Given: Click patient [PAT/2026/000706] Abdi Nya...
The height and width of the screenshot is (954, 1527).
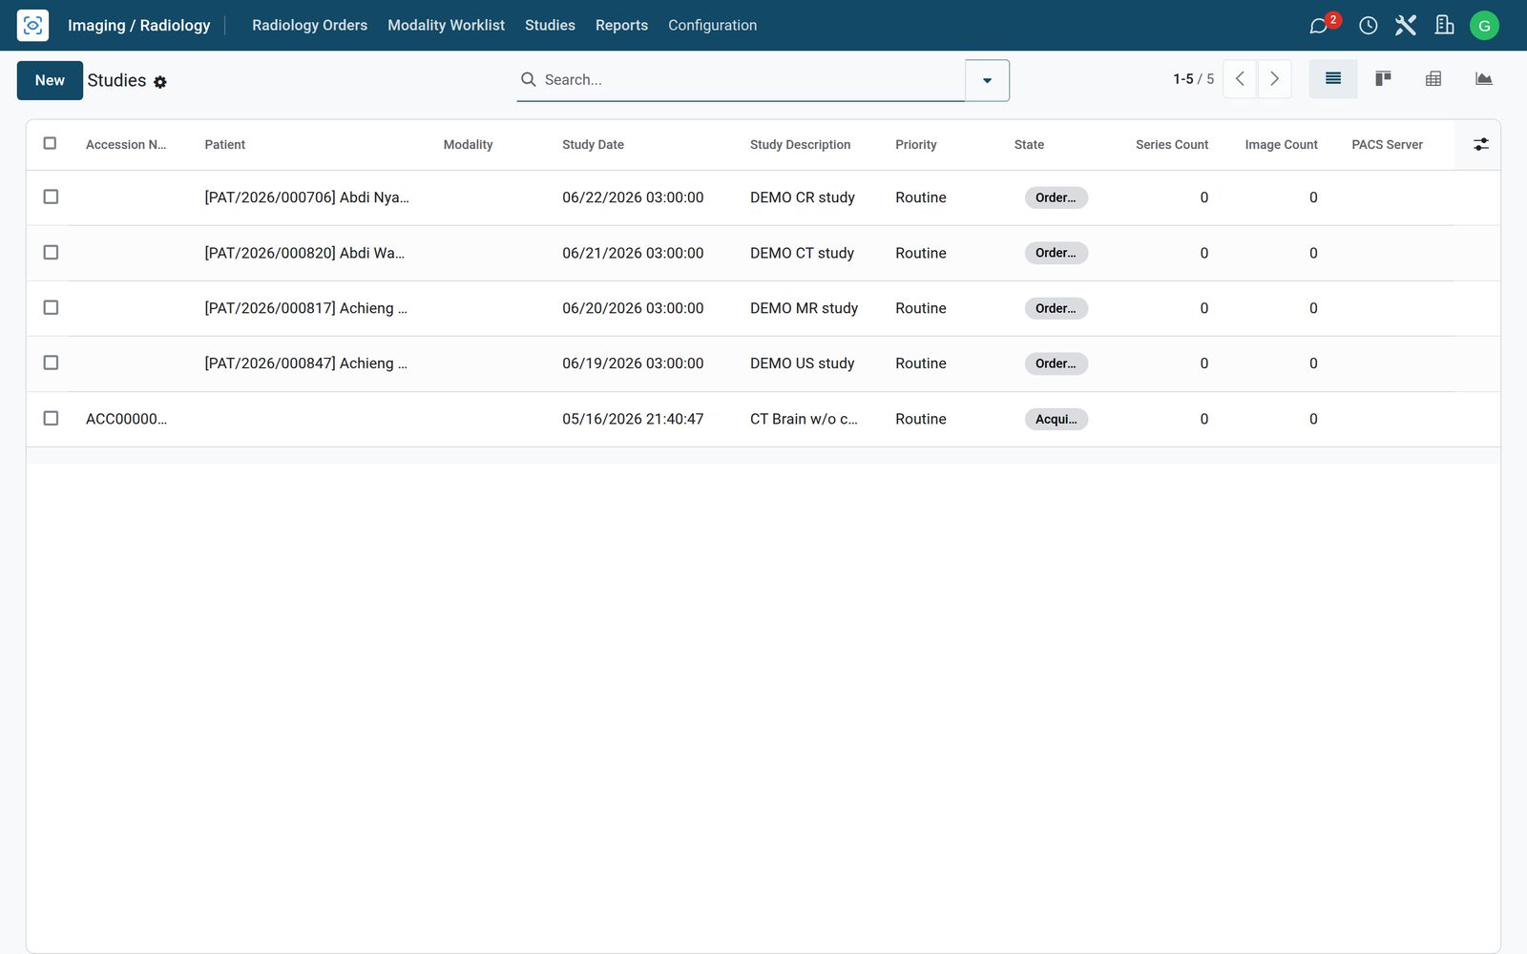Looking at the screenshot, I should 306,197.
